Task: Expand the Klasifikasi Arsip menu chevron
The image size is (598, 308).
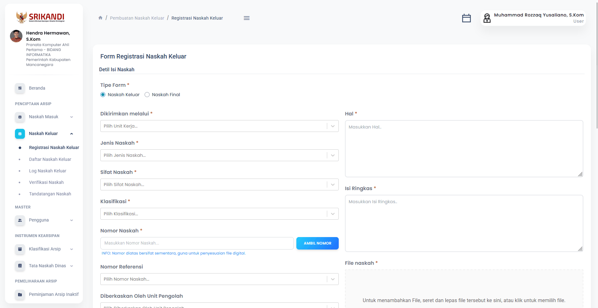Action: coord(72,249)
